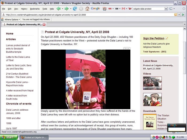Open the Home page icon
The height and width of the screenshot is (140, 187).
(x=87, y=9)
